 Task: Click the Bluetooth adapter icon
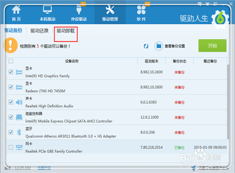tap(19, 132)
